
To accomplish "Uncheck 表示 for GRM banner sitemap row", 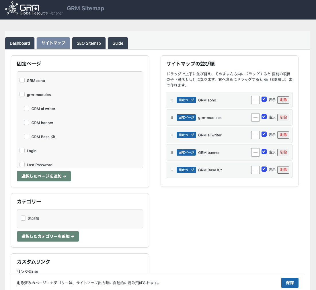I will pos(264,152).
